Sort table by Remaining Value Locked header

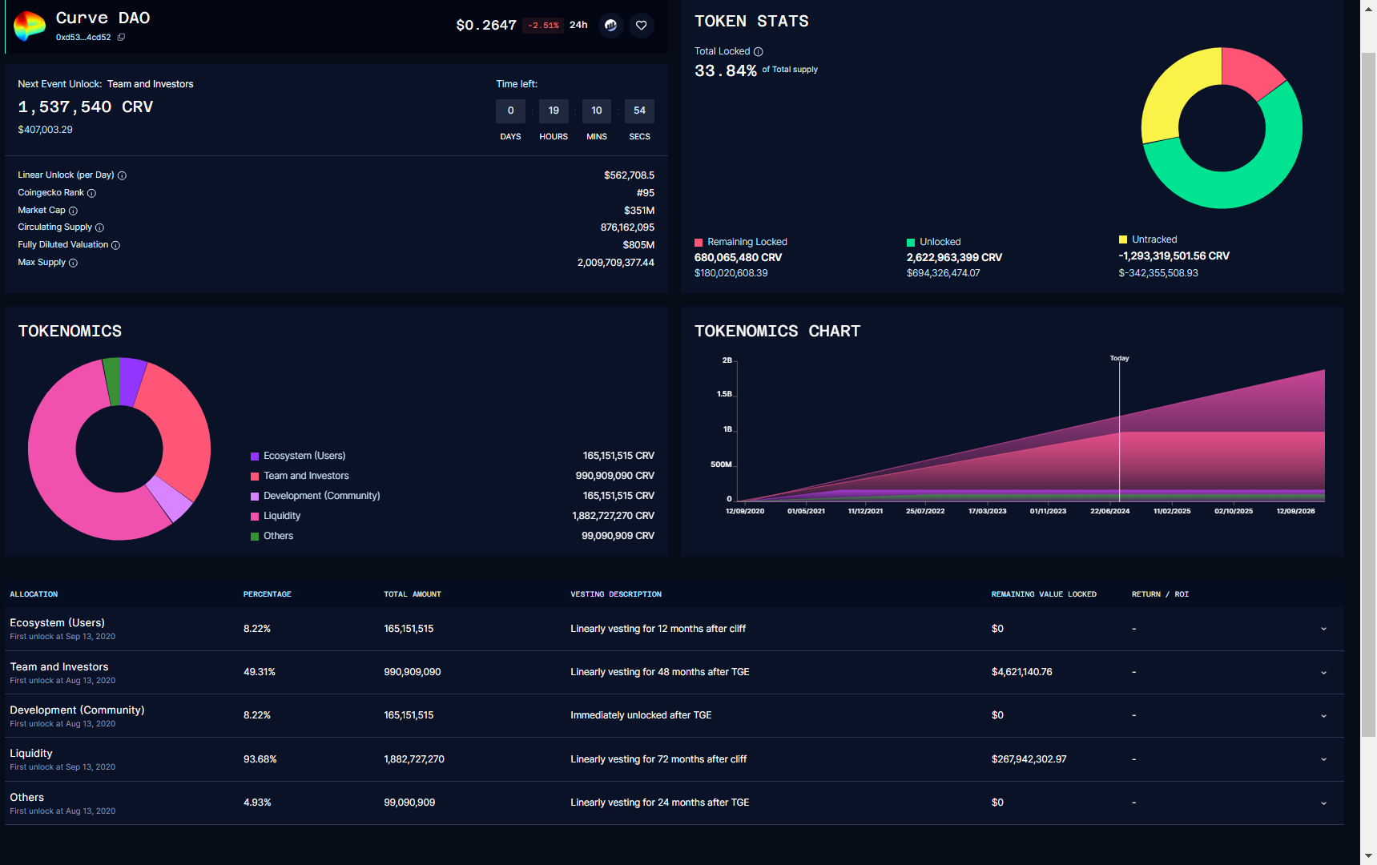1043,594
